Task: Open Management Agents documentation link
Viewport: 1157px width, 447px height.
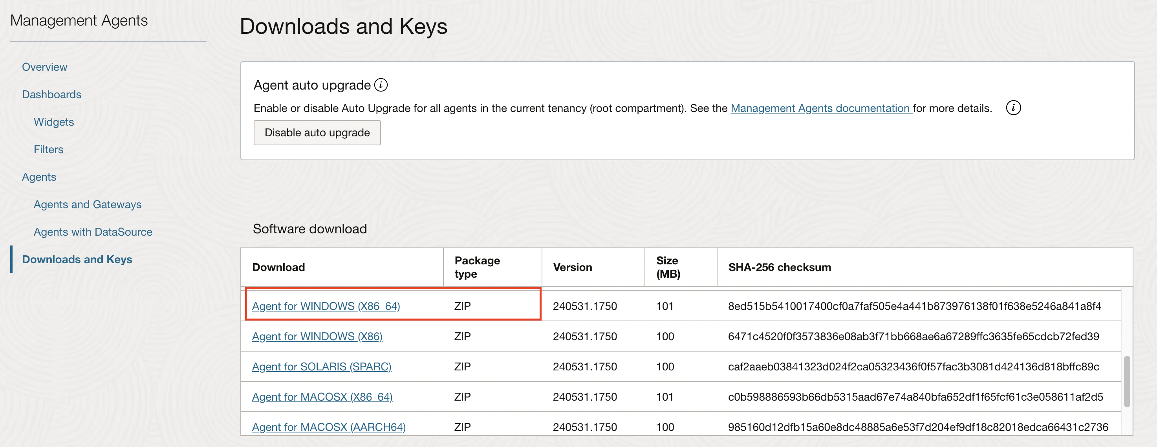Action: tap(820, 108)
